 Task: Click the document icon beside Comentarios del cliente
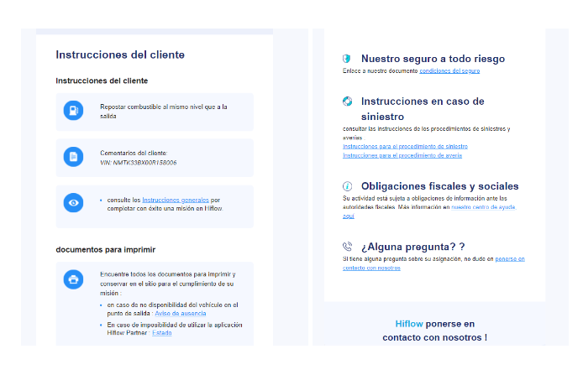point(73,157)
